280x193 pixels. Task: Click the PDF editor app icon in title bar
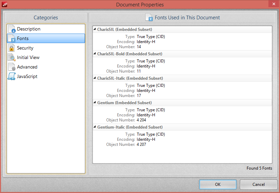tap(4, 4)
